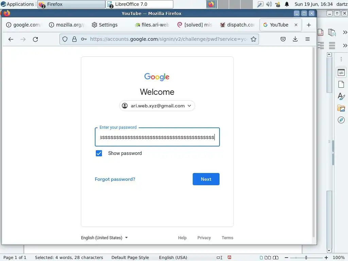Bookmark this page with the star
348x261 pixels.
coord(254,39)
